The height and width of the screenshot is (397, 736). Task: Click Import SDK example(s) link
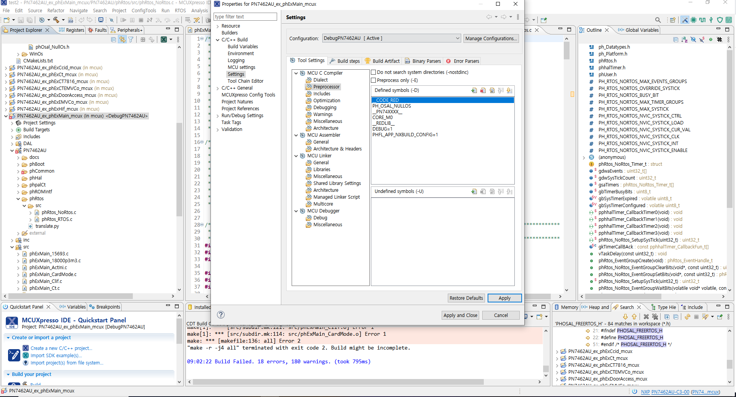point(56,356)
